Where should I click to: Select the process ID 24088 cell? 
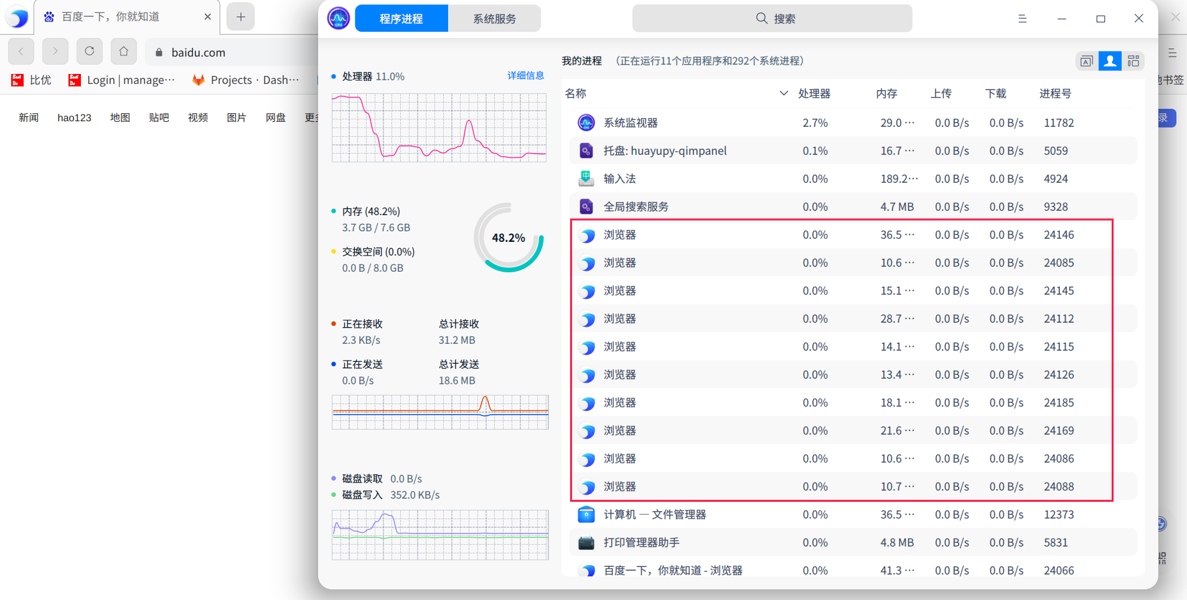pos(1059,487)
